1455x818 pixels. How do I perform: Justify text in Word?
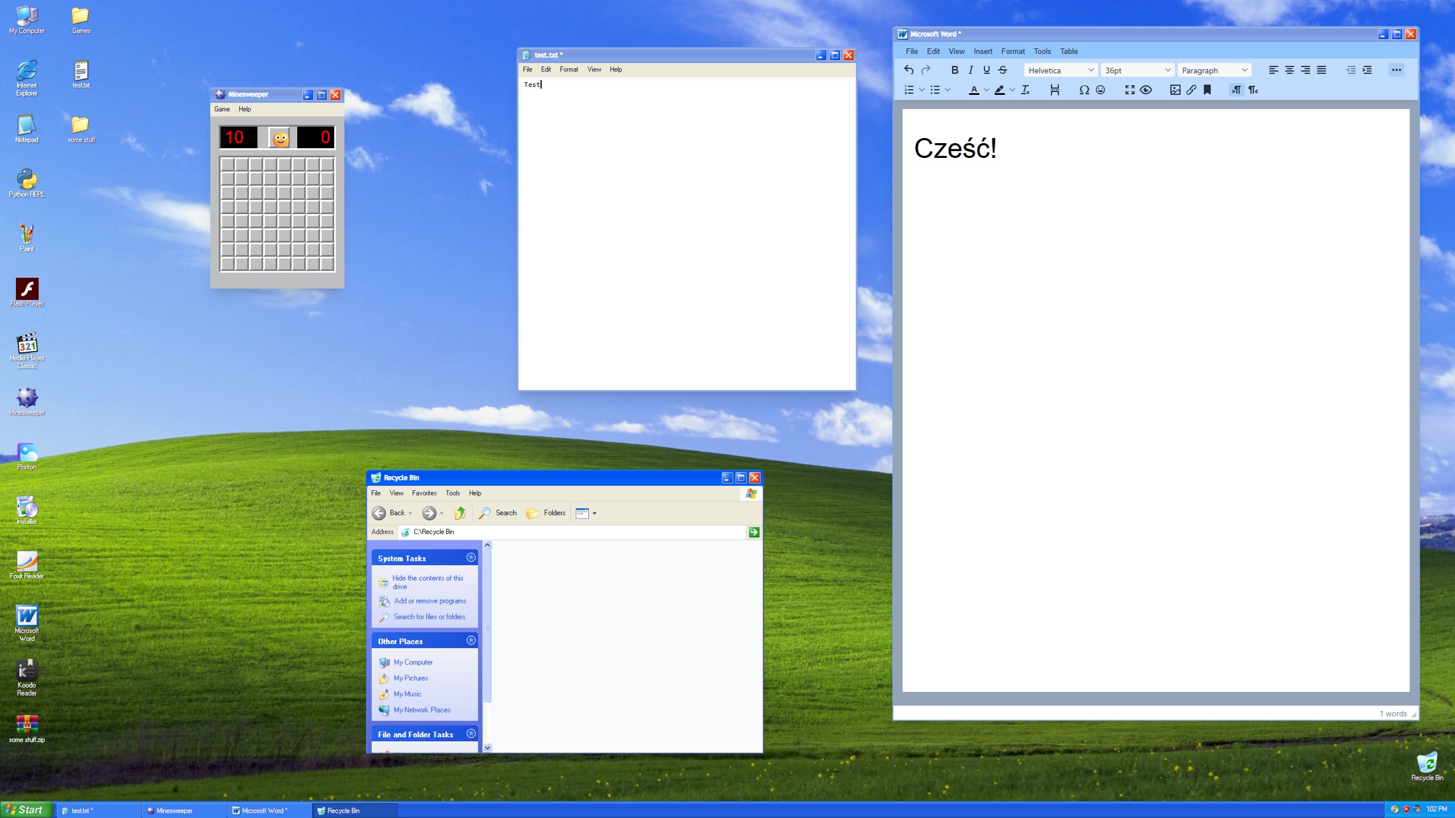pos(1321,70)
